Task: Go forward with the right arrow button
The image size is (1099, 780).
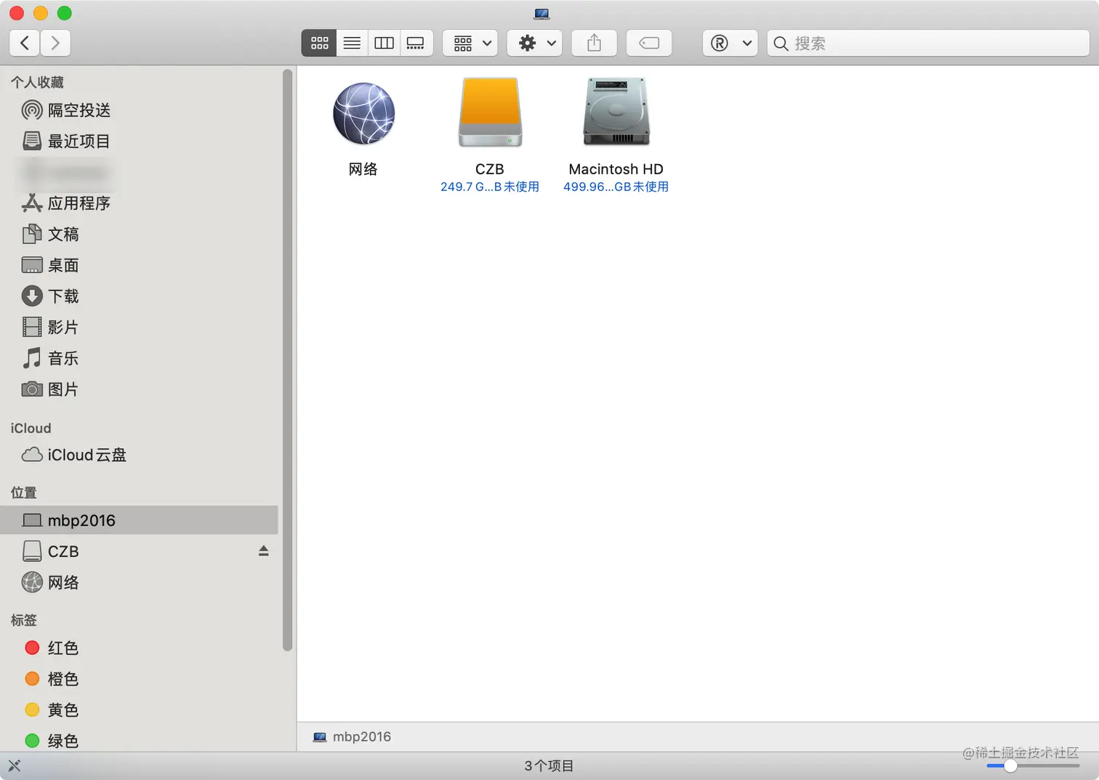Action: point(55,43)
